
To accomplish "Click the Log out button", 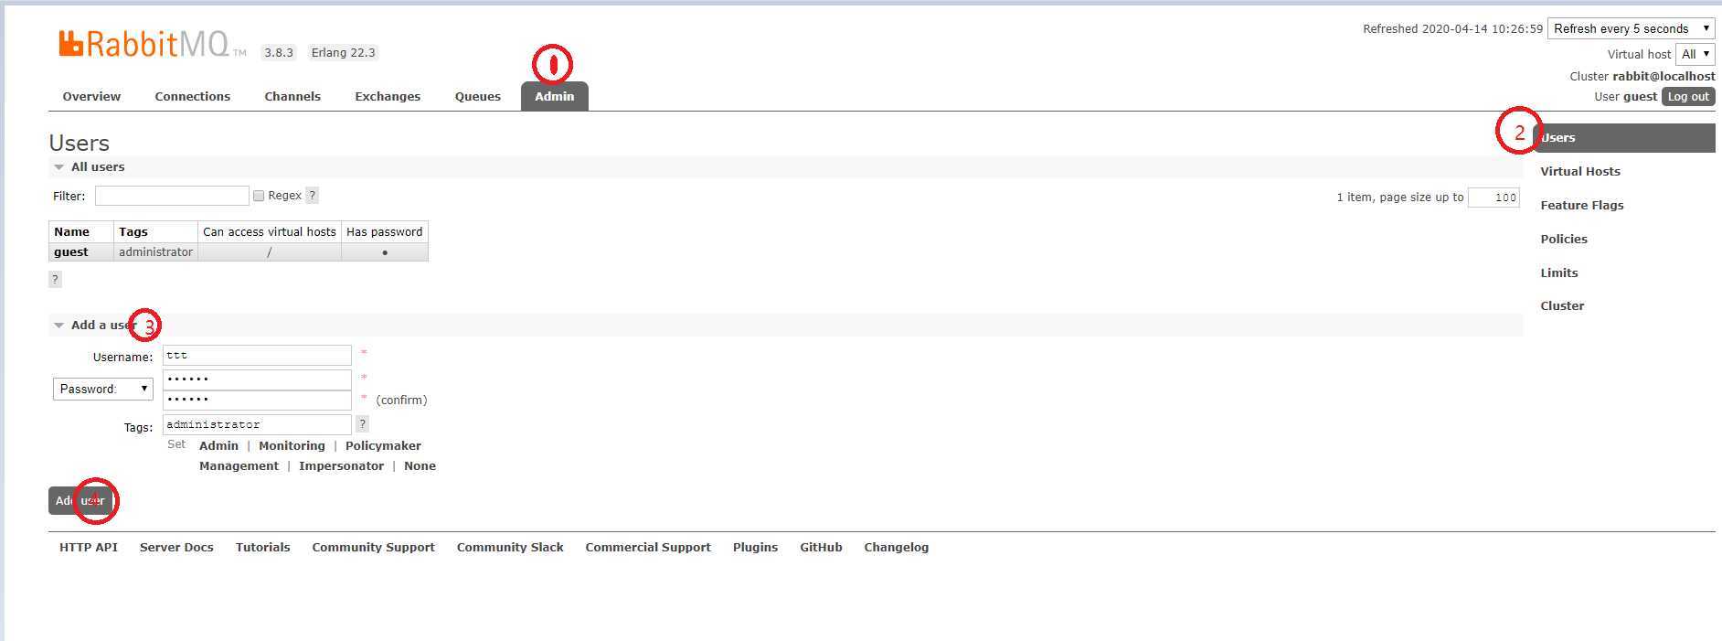I will 1688,97.
